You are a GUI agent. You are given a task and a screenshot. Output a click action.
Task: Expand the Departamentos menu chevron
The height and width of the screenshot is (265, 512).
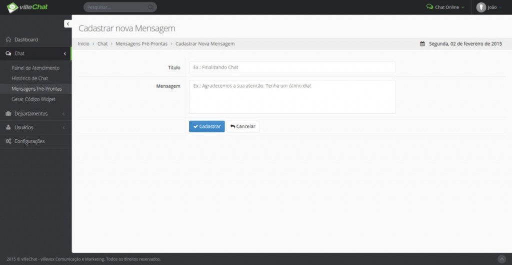[x=63, y=114]
